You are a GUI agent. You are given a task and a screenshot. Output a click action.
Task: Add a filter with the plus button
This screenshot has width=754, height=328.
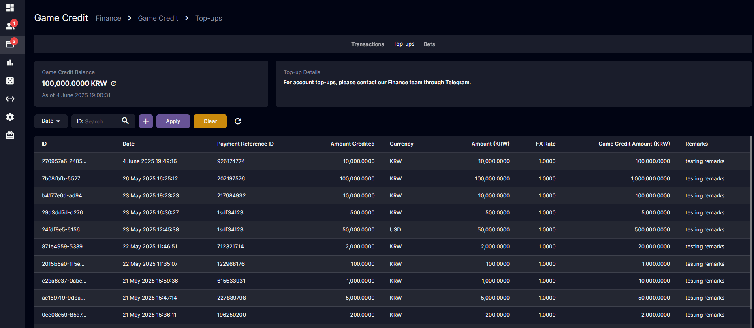point(146,121)
